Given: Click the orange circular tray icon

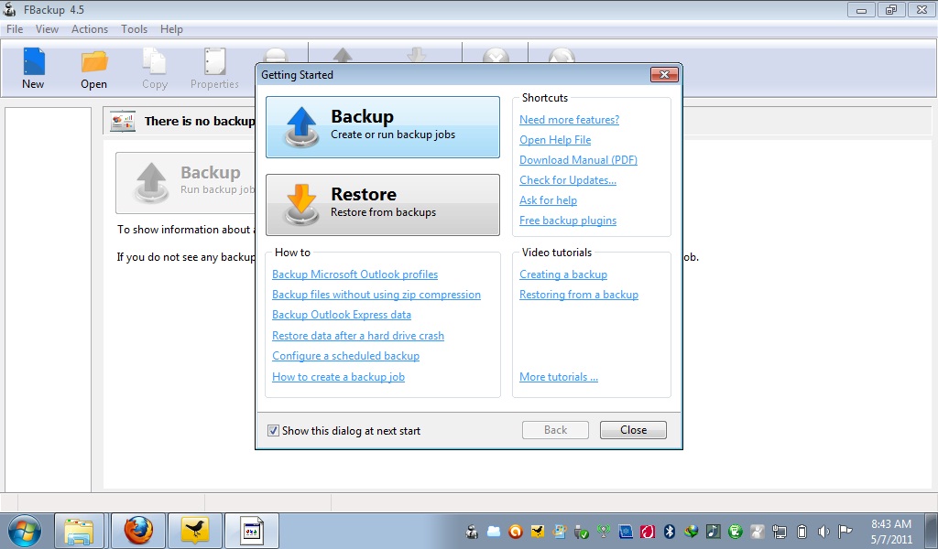Looking at the screenshot, I should pos(516,531).
